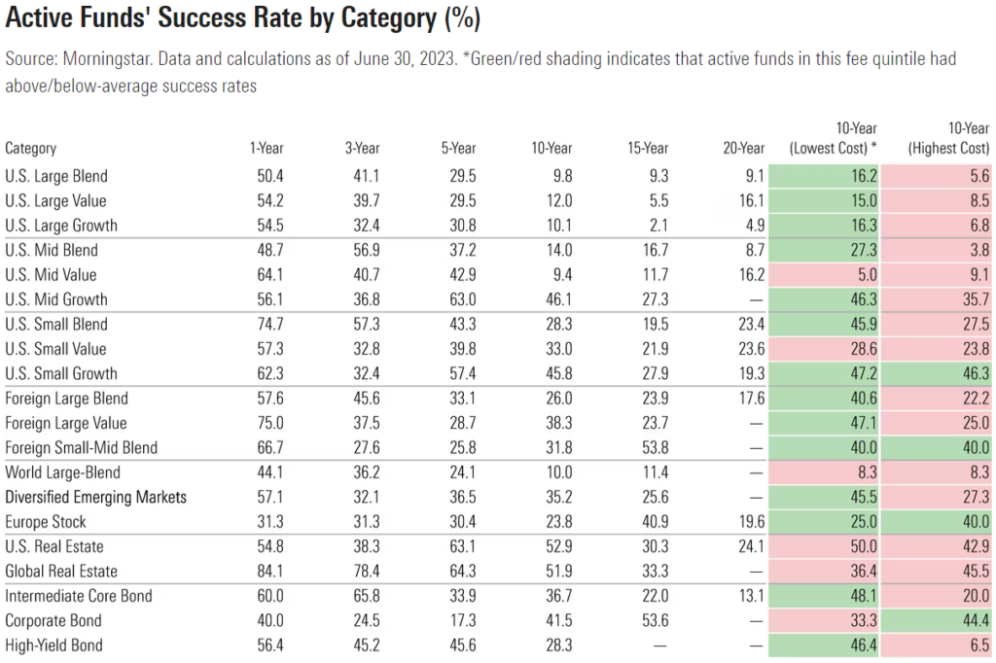Click the chart title Active Funds' Success Rate
The height and width of the screenshot is (663, 996).
tap(242, 18)
